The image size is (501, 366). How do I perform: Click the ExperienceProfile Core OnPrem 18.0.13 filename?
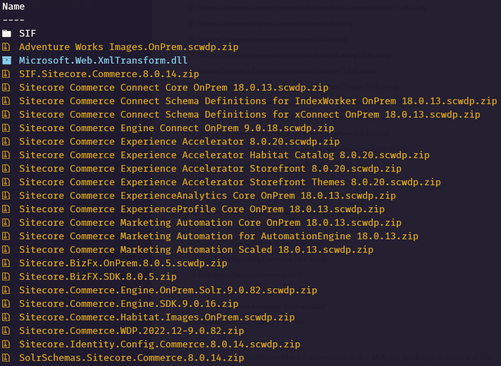202,209
